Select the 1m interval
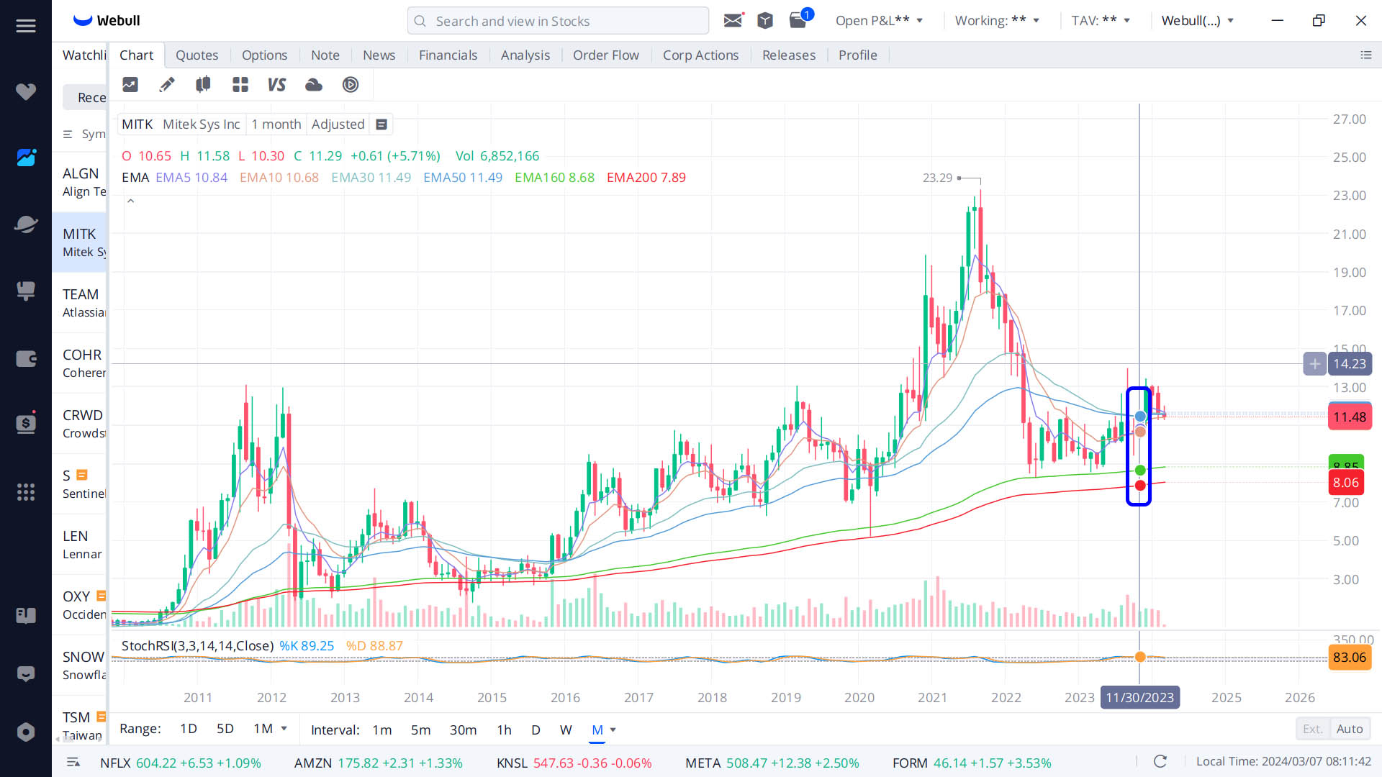 click(x=382, y=730)
